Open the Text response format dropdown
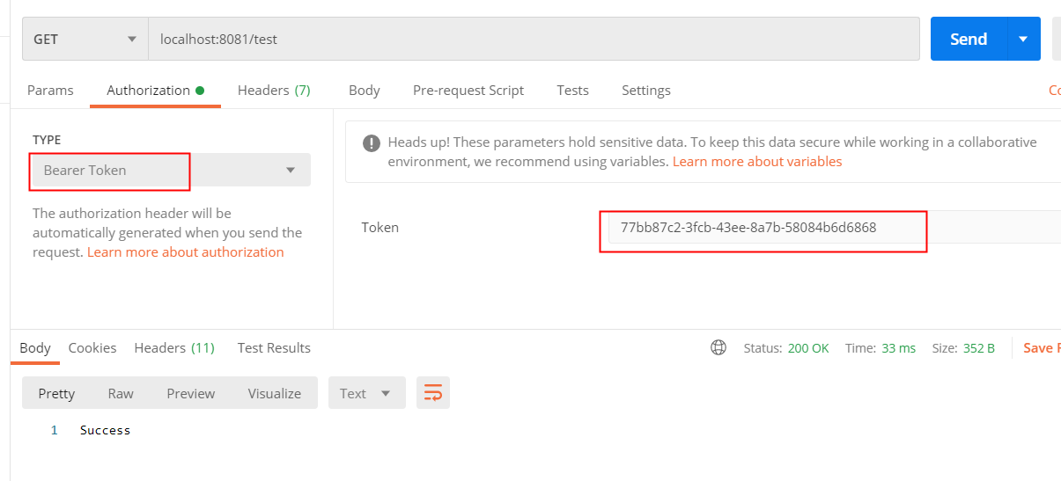 (x=366, y=393)
